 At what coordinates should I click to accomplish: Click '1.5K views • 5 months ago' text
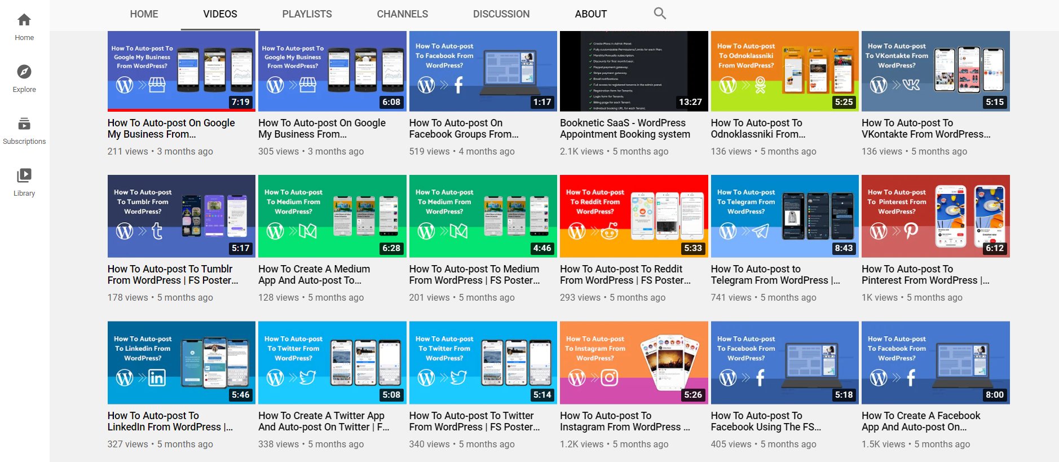point(916,444)
